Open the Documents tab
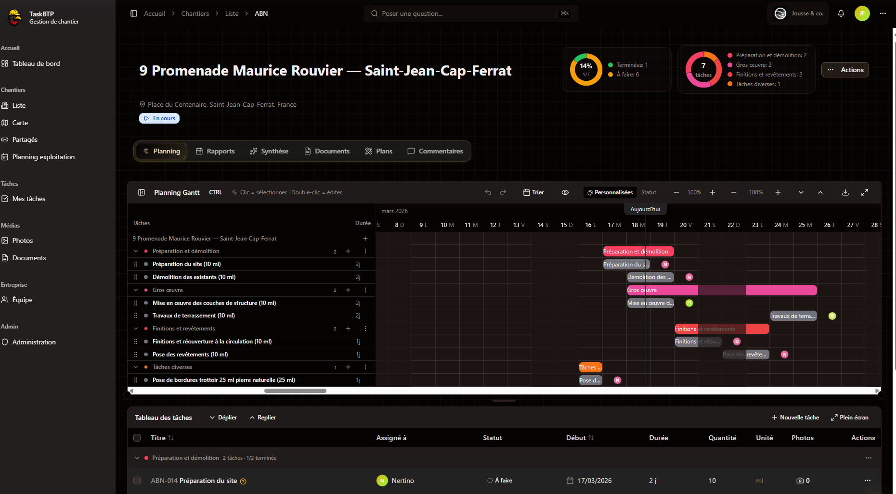This screenshot has height=494, width=896. click(x=327, y=151)
